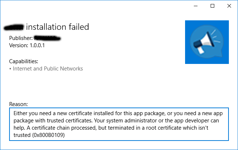
Task: Click the Reason label
Action: [18, 104]
